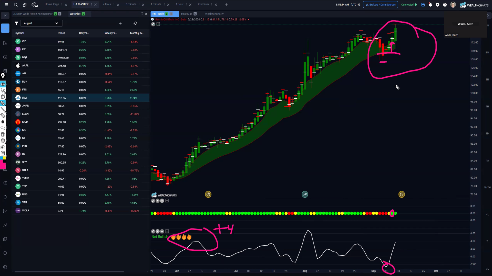Add a symbol with watchlist plus icon
The image size is (492, 276).
120,23
